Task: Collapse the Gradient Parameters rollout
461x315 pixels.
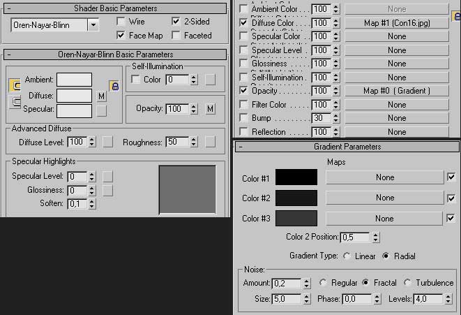Action: 239,147
